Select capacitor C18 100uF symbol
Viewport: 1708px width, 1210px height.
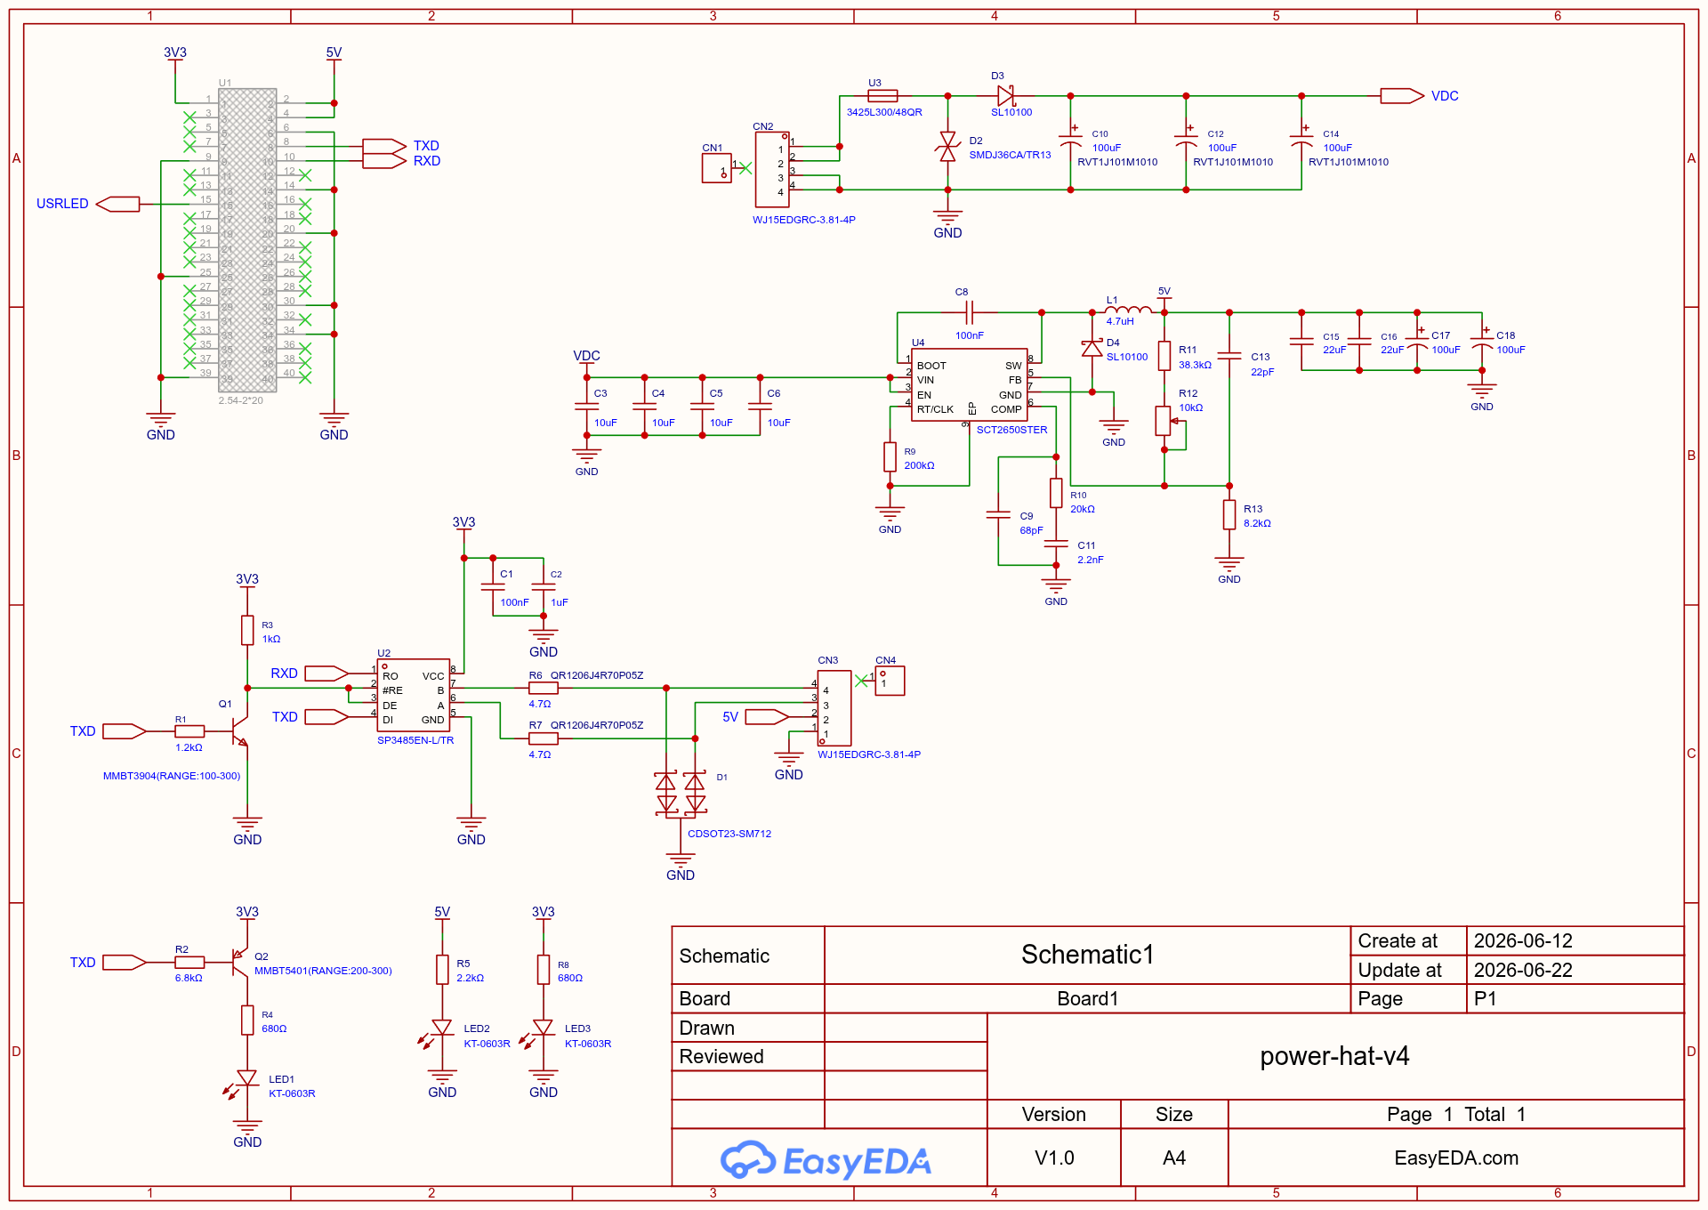(1482, 342)
